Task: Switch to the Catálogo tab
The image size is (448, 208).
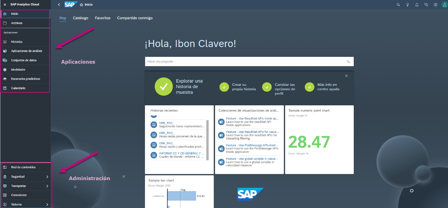Action: coord(80,18)
